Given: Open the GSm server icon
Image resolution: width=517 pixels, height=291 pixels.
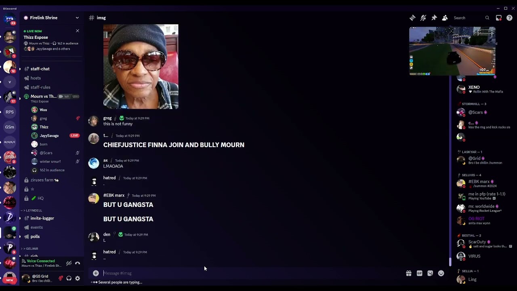Looking at the screenshot, I should (x=10, y=127).
